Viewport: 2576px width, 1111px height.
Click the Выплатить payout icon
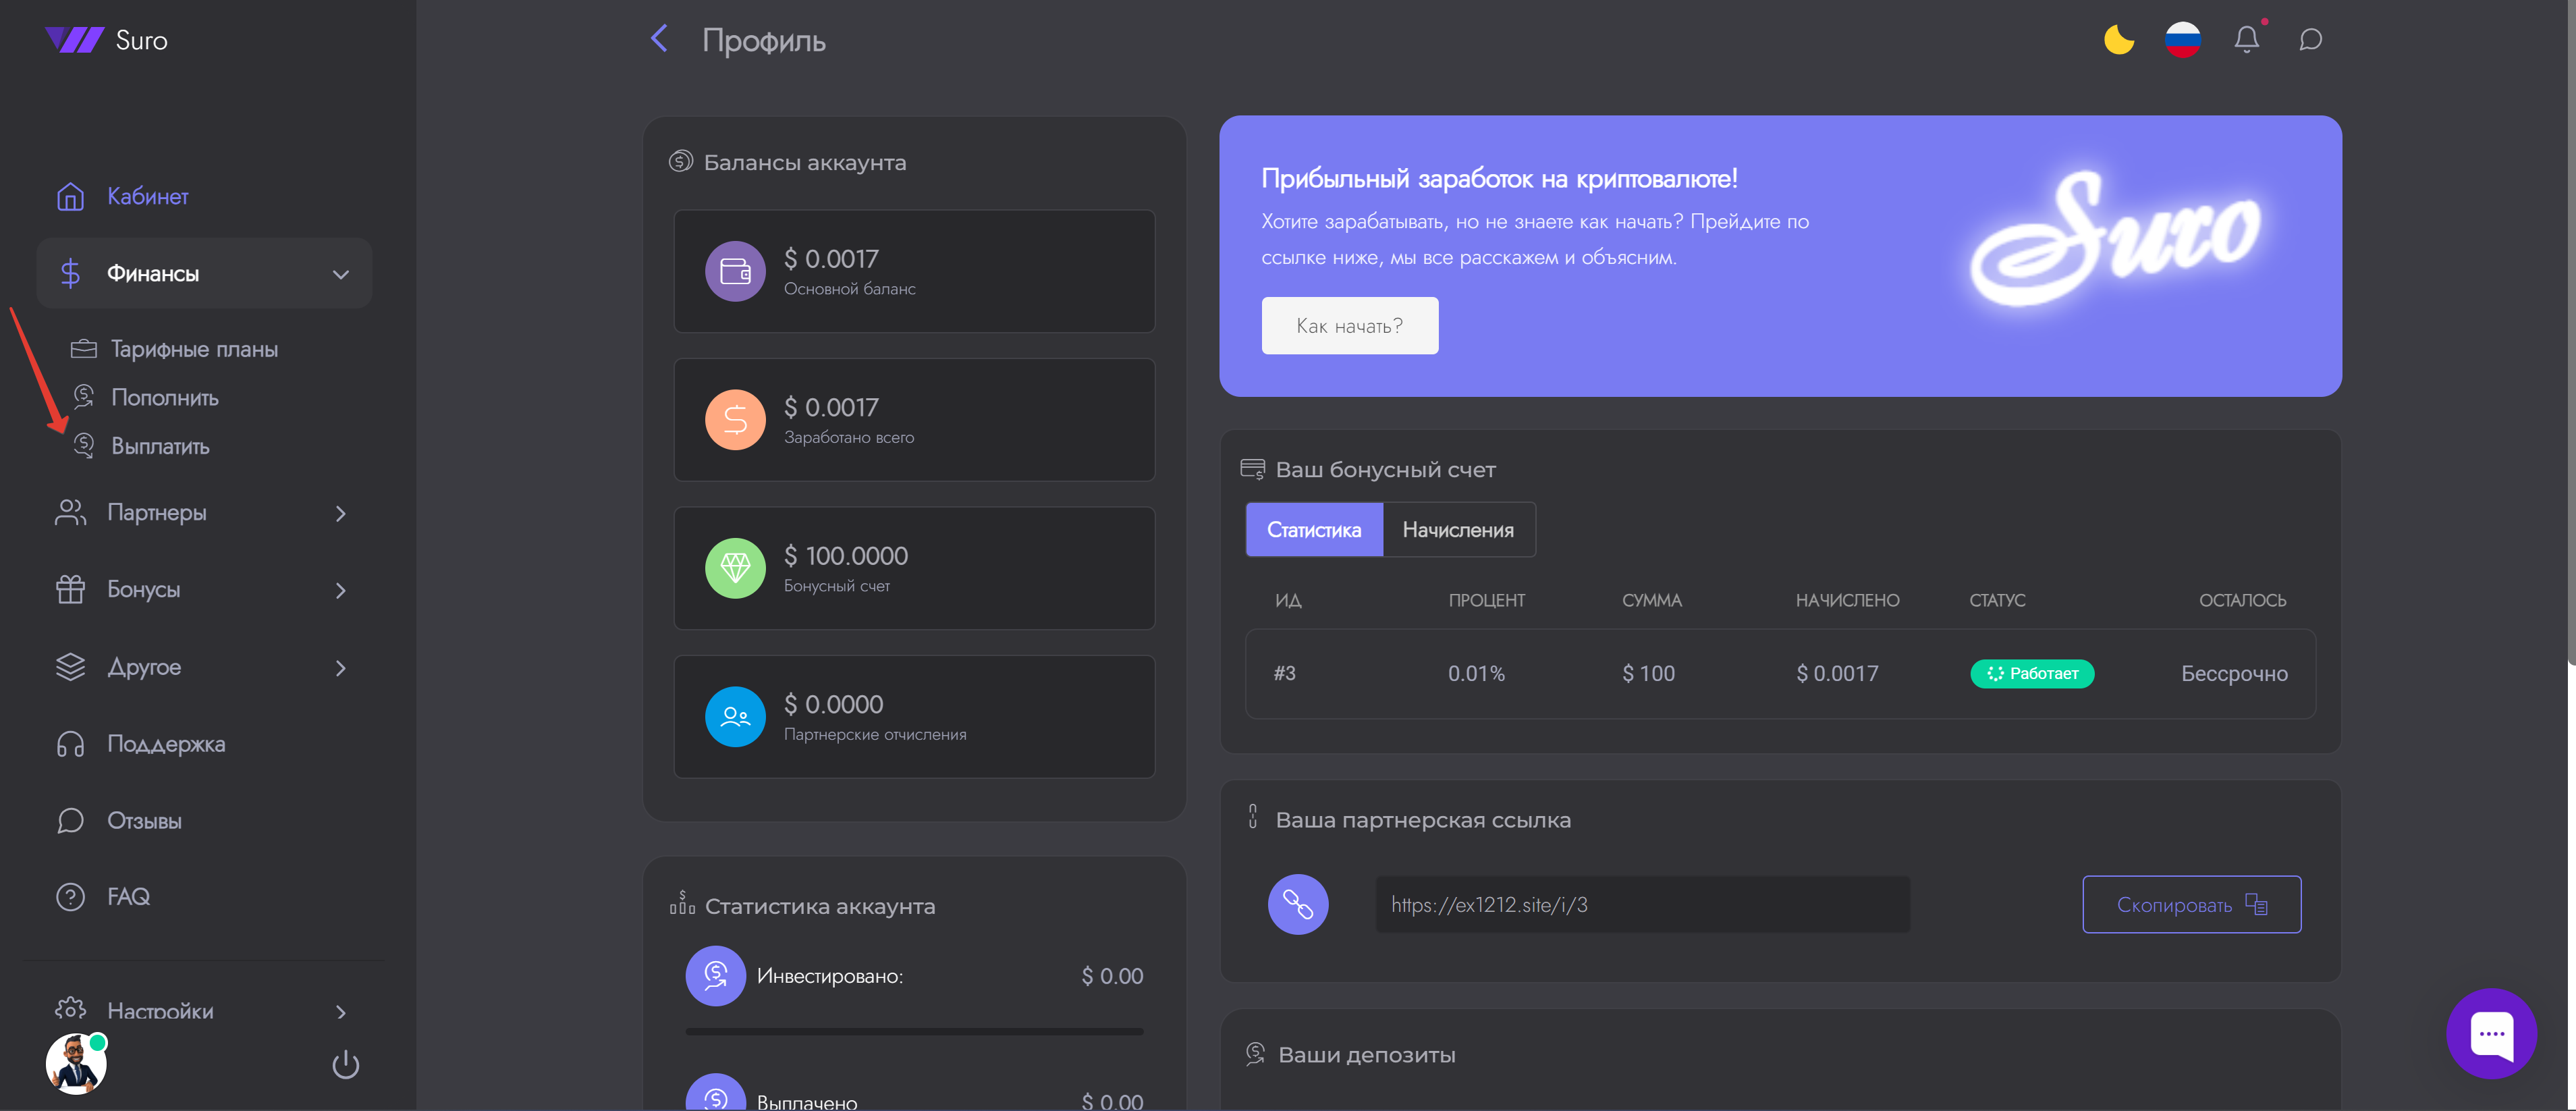click(x=84, y=445)
